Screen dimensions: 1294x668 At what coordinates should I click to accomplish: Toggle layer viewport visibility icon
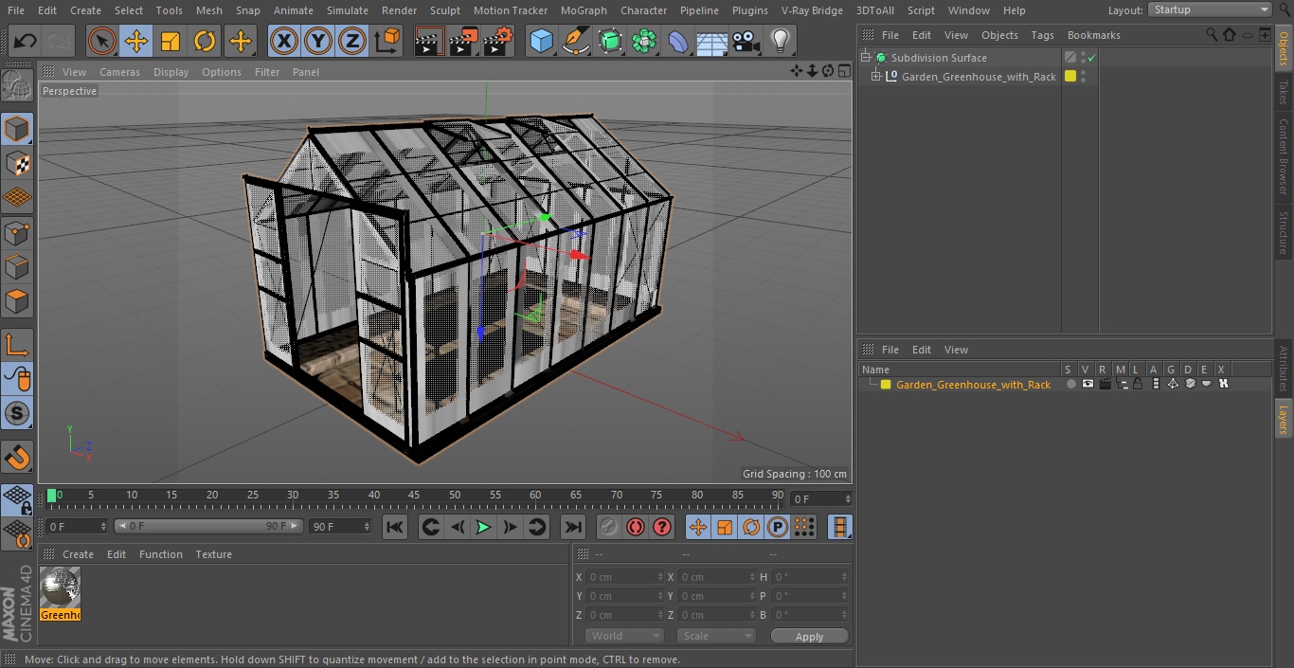coord(1087,385)
